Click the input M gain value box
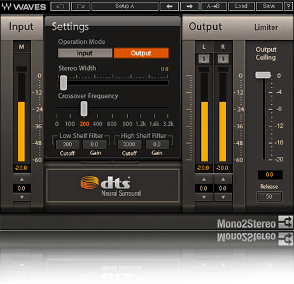The height and width of the screenshot is (284, 294). [x=22, y=188]
